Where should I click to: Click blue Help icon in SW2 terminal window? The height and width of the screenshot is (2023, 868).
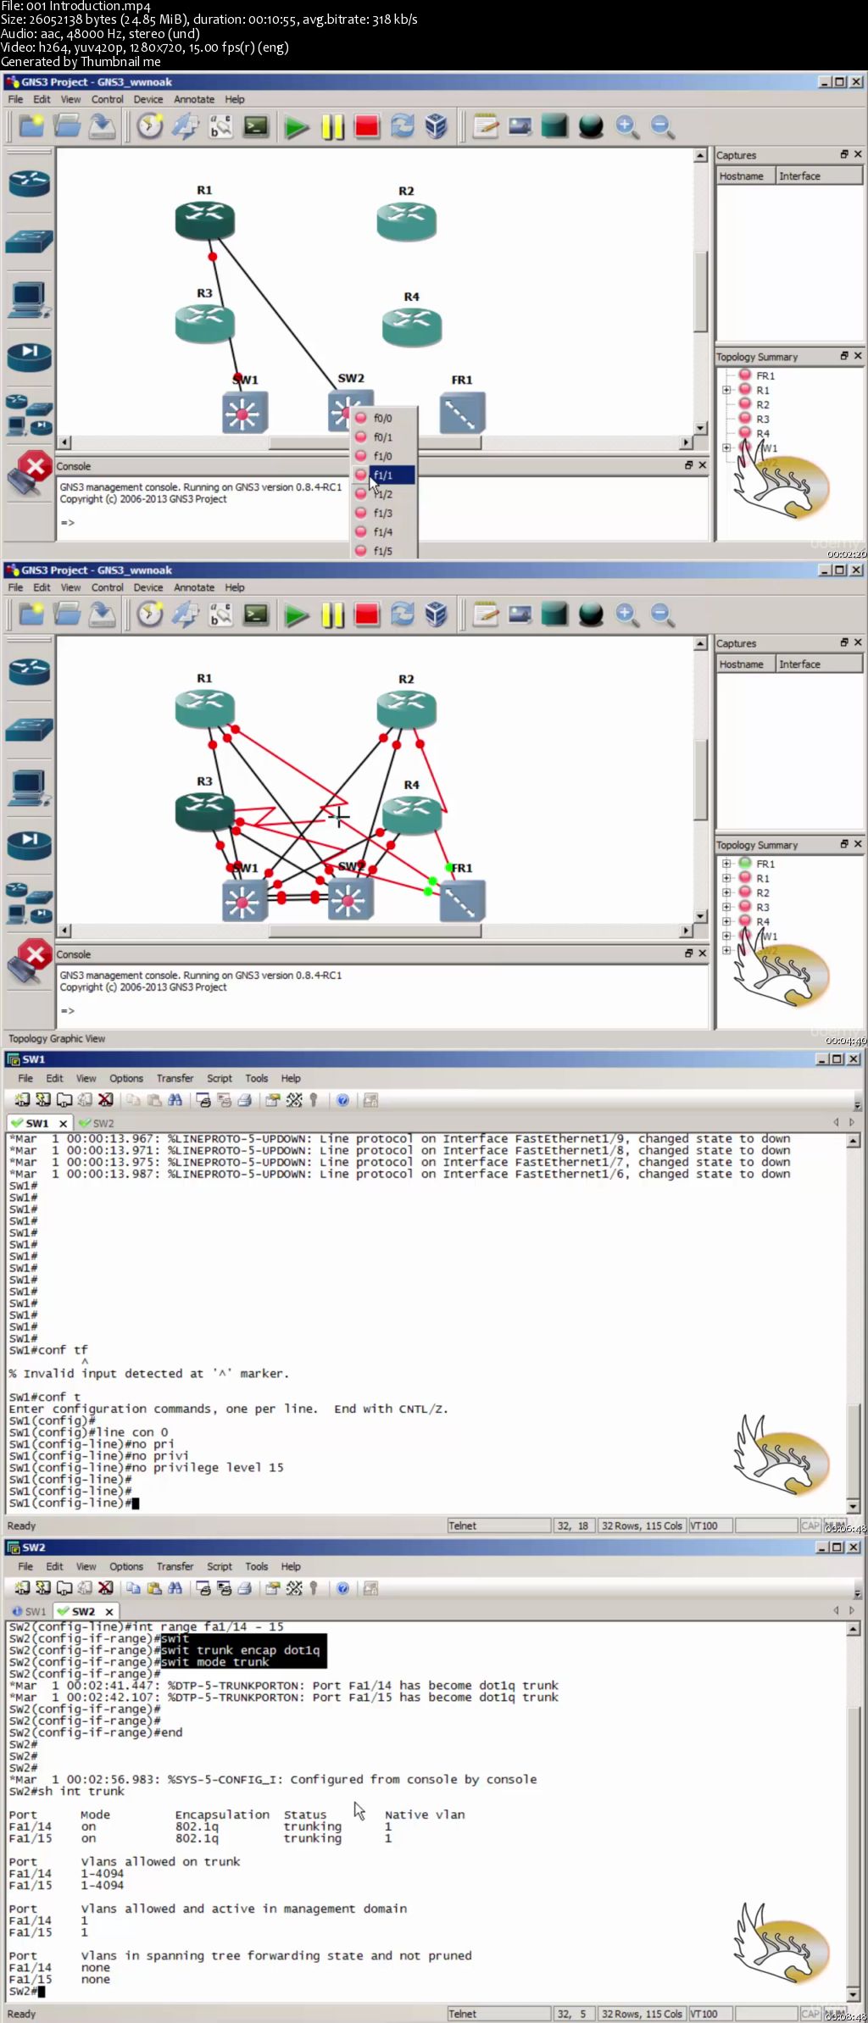tap(342, 1588)
